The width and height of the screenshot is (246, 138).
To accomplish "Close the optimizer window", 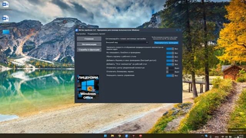I will pos(180,30).
